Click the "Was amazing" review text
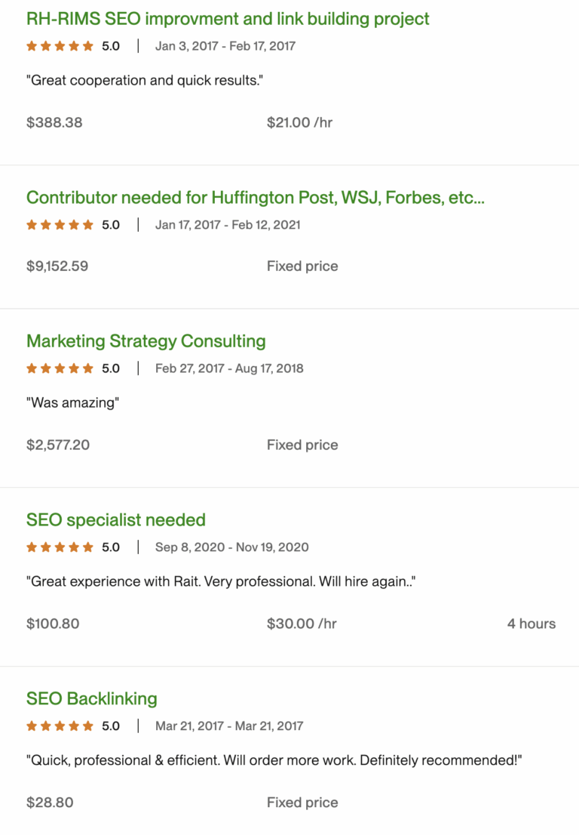This screenshot has height=835, width=579. click(x=72, y=403)
